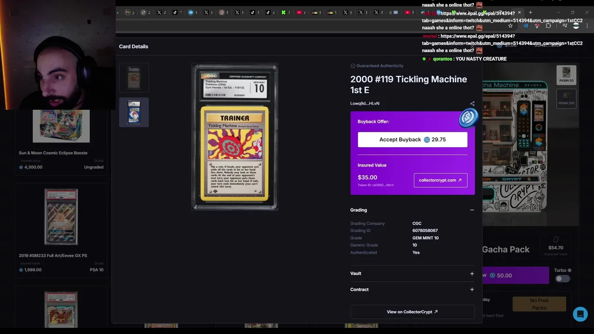Open a new browser tab
The height and width of the screenshot is (334, 594).
(x=530, y=13)
